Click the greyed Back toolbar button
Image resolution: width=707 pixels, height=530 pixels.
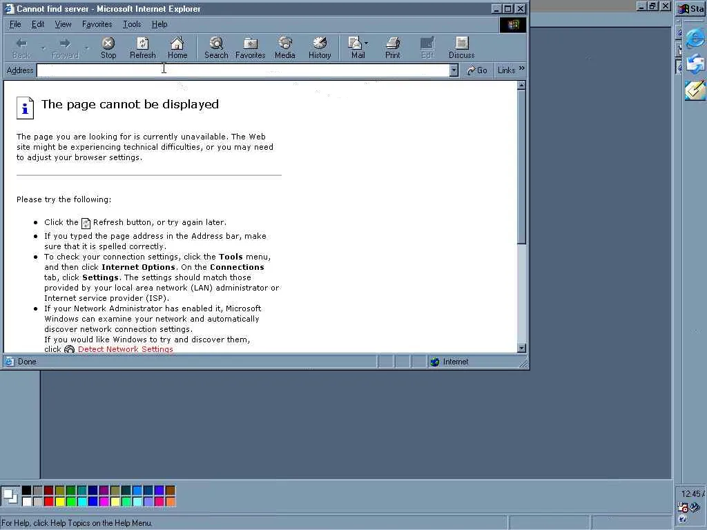(x=21, y=48)
